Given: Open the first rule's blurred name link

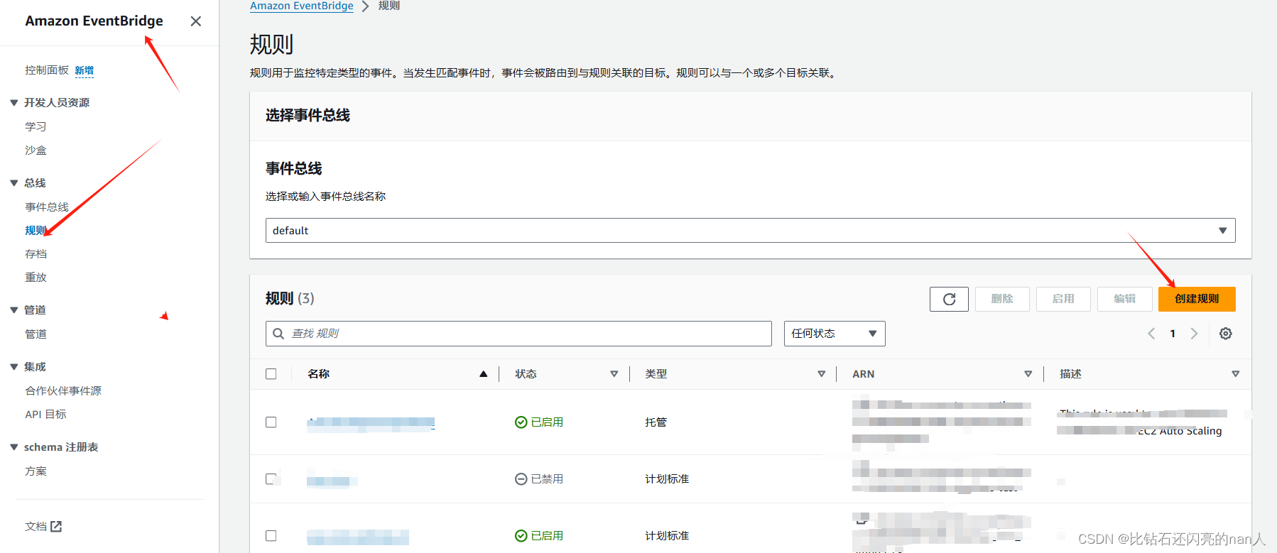Looking at the screenshot, I should [371, 423].
